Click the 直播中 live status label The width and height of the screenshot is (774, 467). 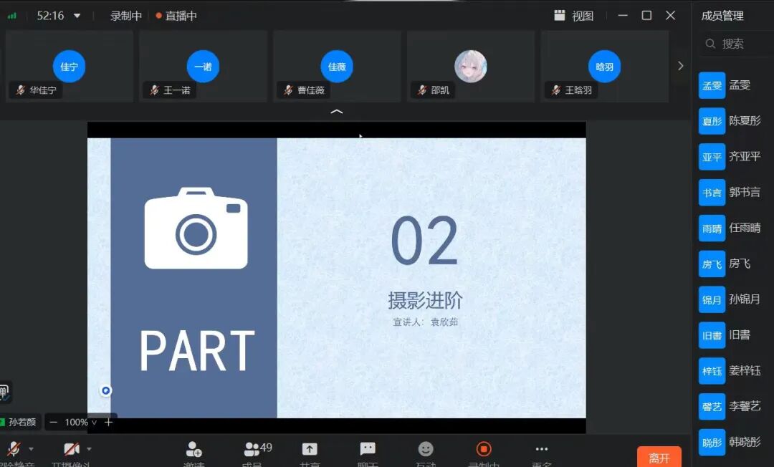(176, 16)
